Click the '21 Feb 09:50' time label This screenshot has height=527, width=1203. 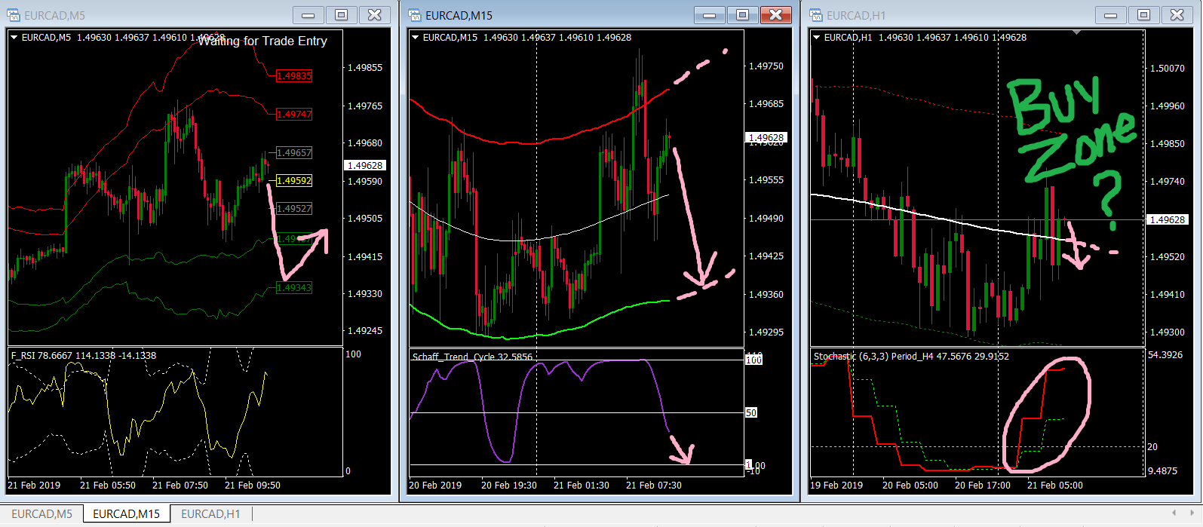pos(253,485)
